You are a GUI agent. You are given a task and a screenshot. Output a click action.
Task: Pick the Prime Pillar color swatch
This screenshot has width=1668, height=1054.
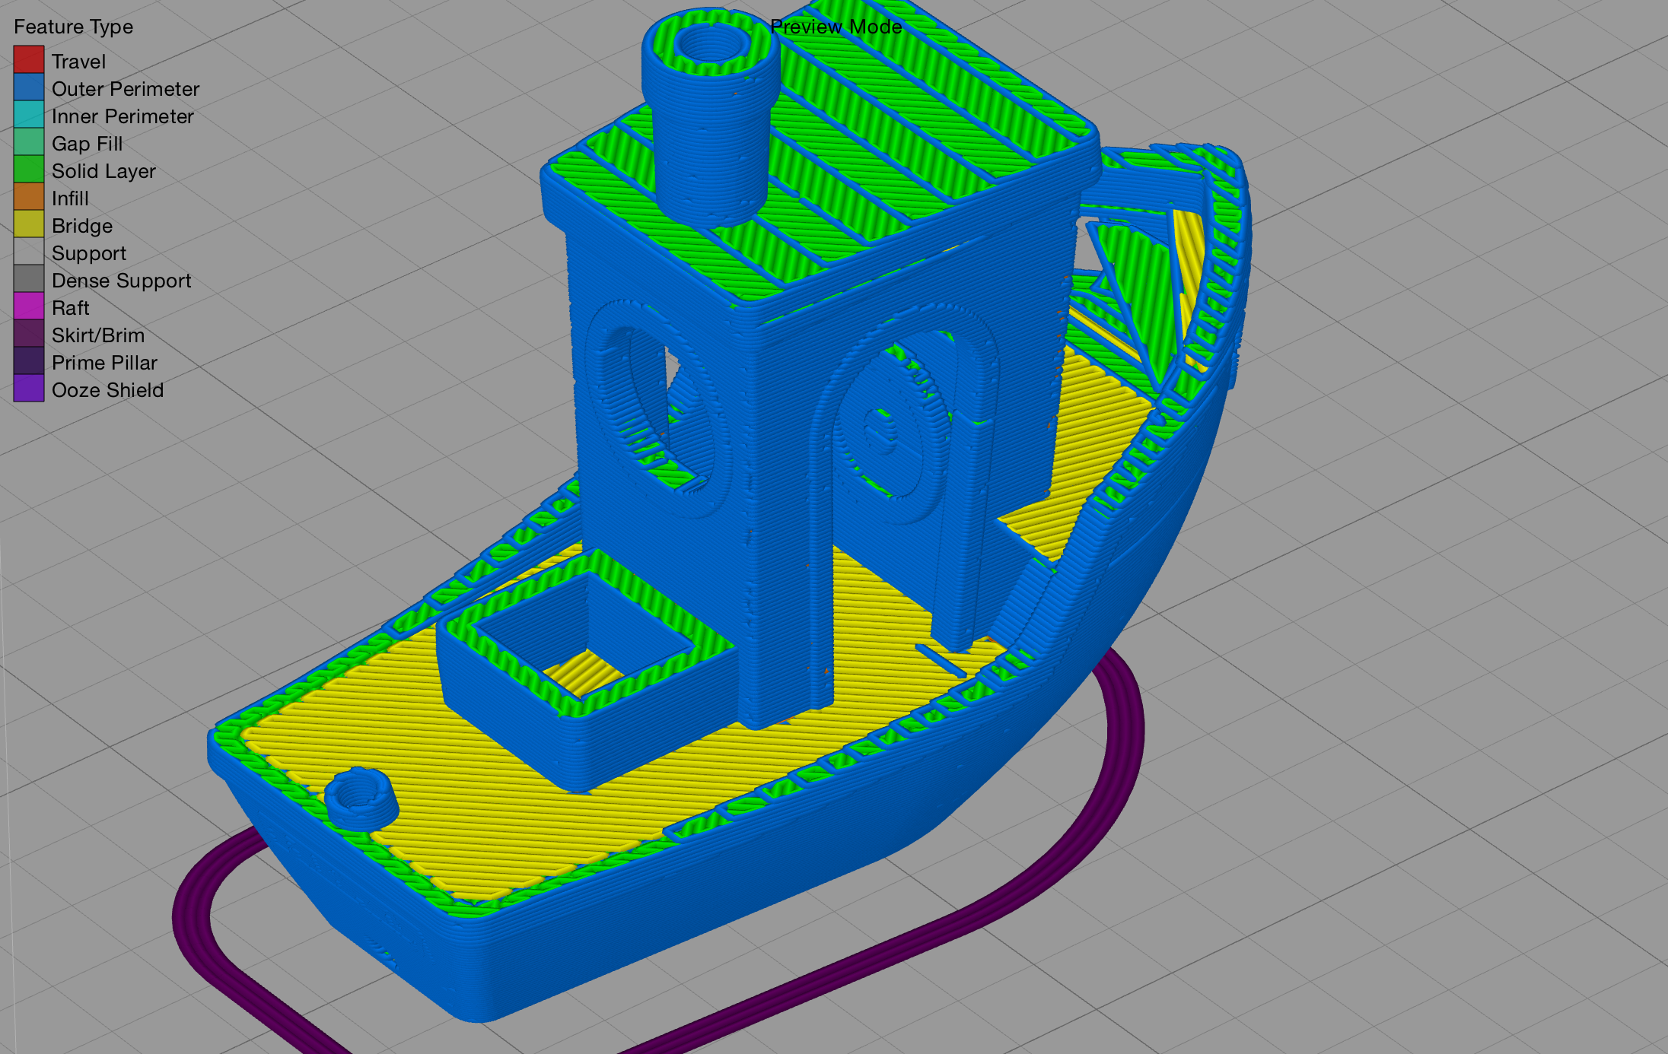tap(29, 361)
